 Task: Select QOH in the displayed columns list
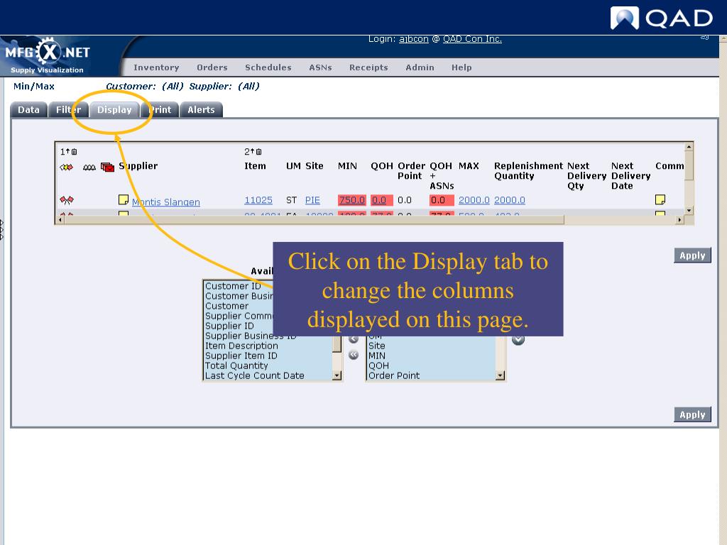pyautogui.click(x=378, y=365)
